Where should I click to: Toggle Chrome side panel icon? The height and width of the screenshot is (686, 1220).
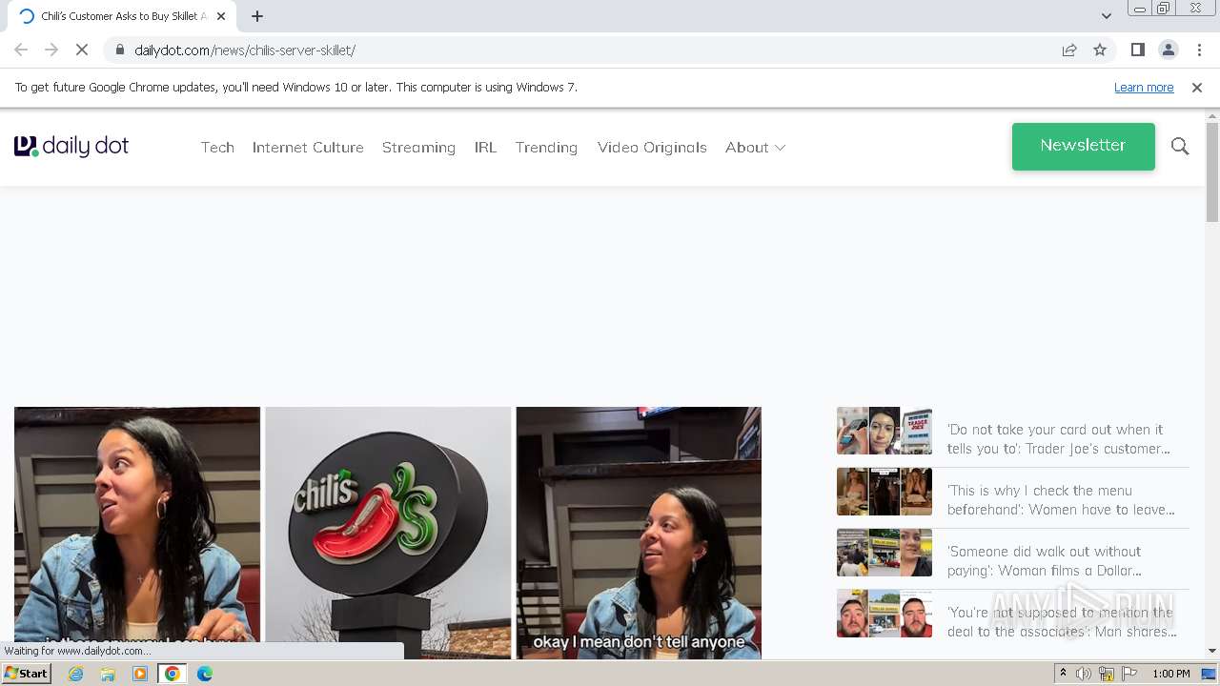click(1137, 50)
